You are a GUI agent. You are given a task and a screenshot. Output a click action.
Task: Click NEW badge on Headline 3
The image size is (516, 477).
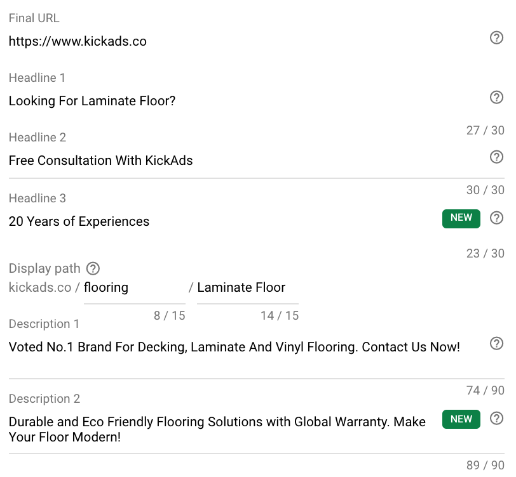coord(461,218)
